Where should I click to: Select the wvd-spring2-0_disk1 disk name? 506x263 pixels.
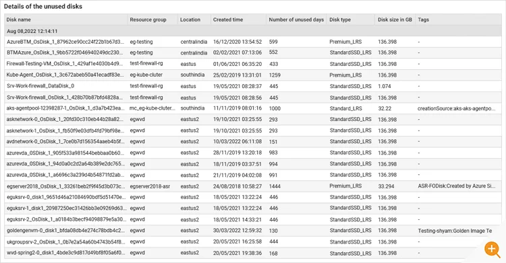[x=65, y=253]
